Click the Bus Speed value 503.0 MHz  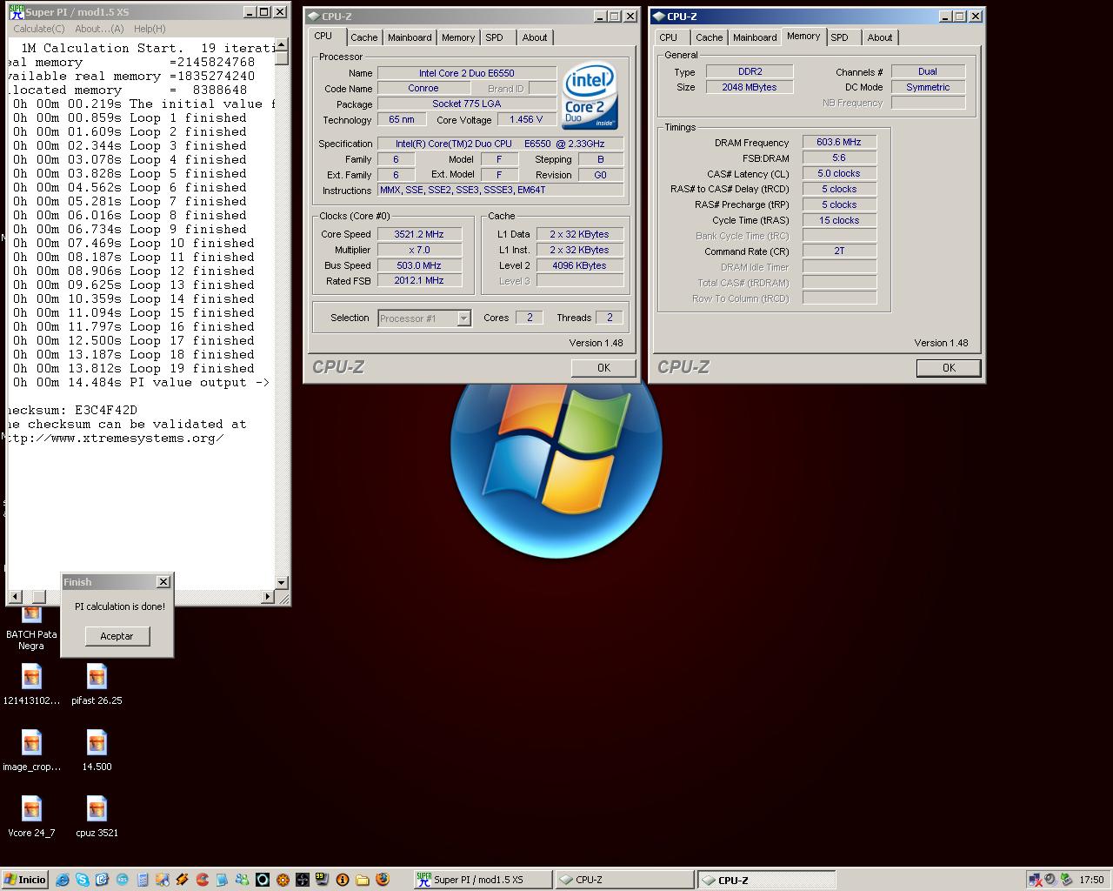click(x=419, y=265)
